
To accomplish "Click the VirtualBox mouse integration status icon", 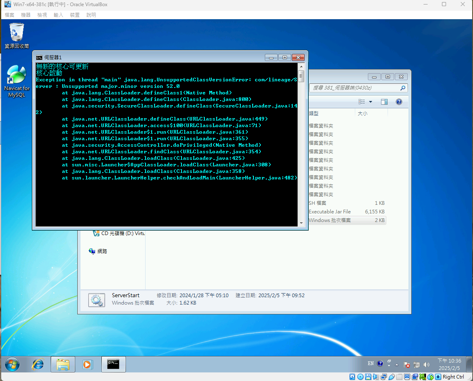I will tap(430, 377).
